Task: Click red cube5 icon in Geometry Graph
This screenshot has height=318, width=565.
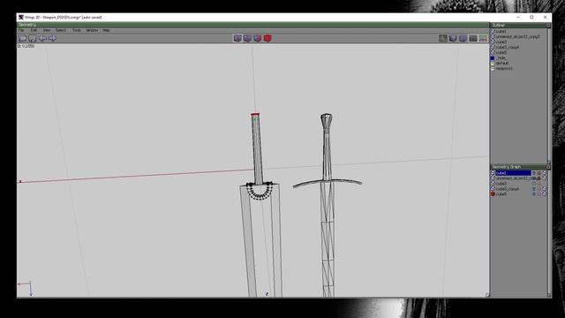Action: point(493,194)
